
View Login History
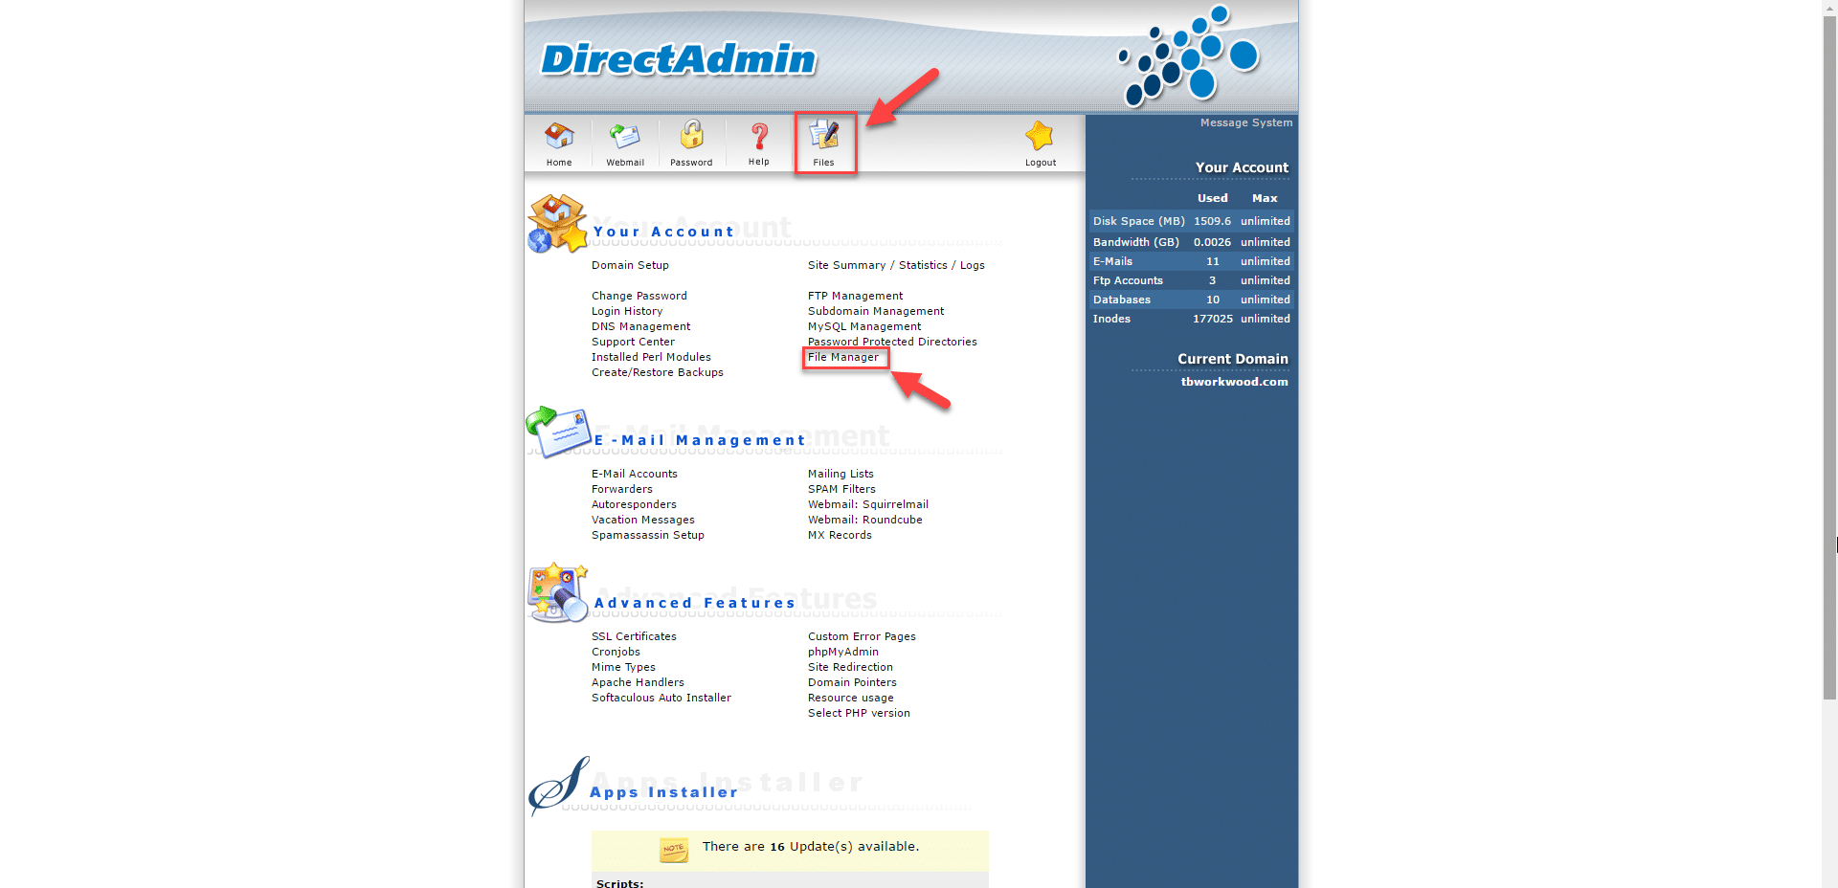click(x=627, y=311)
